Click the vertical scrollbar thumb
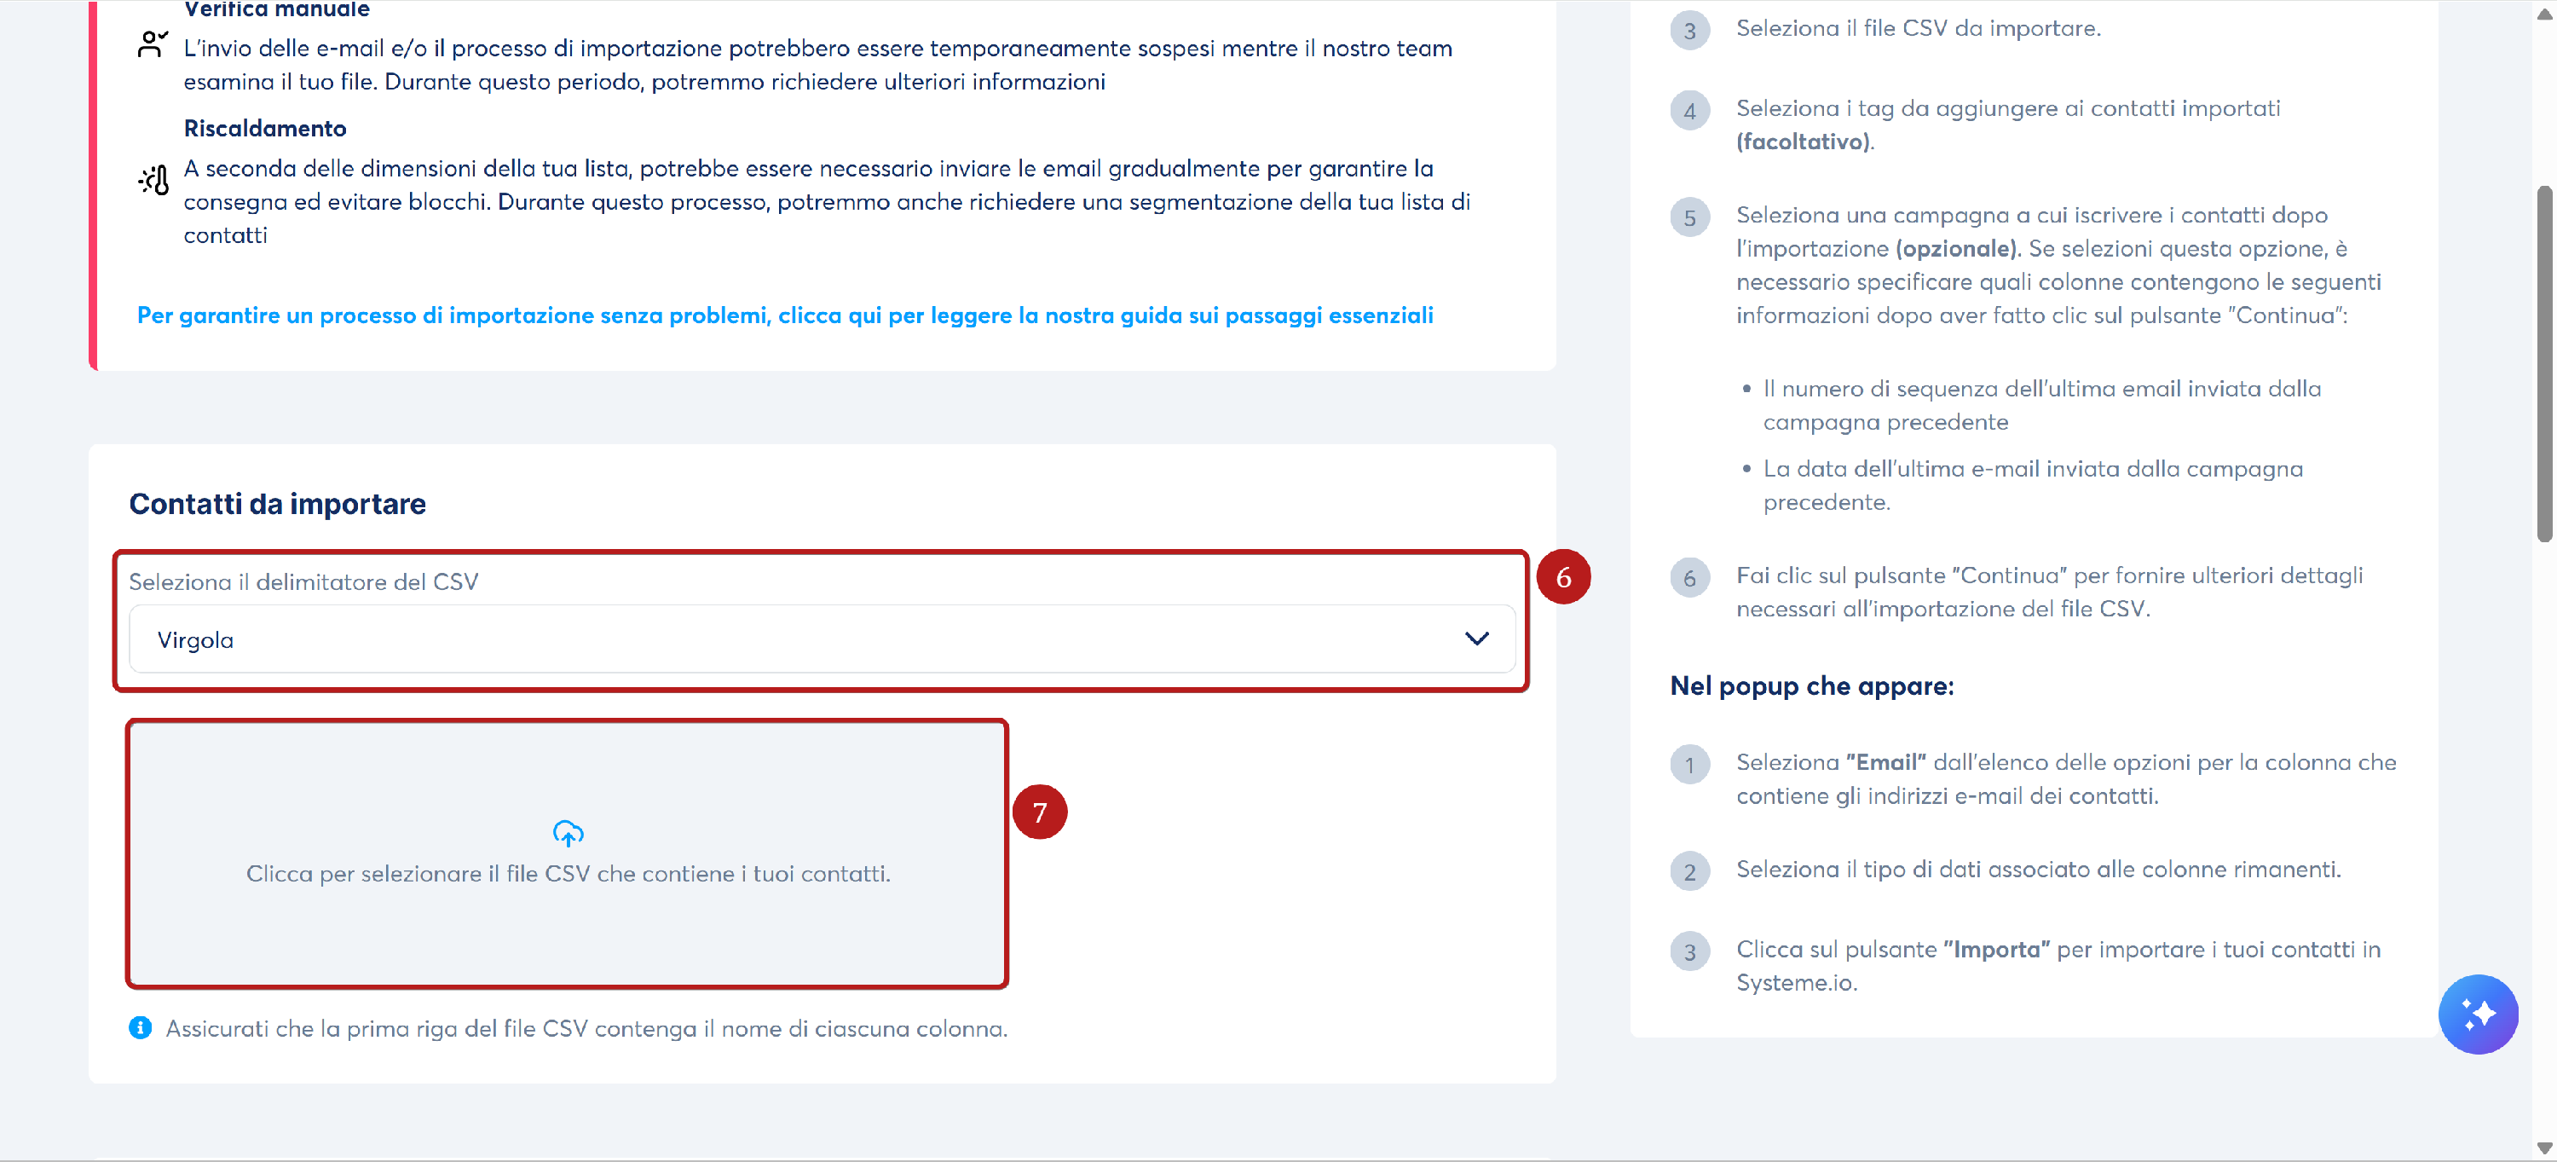Image resolution: width=2557 pixels, height=1162 pixels. tap(2544, 362)
